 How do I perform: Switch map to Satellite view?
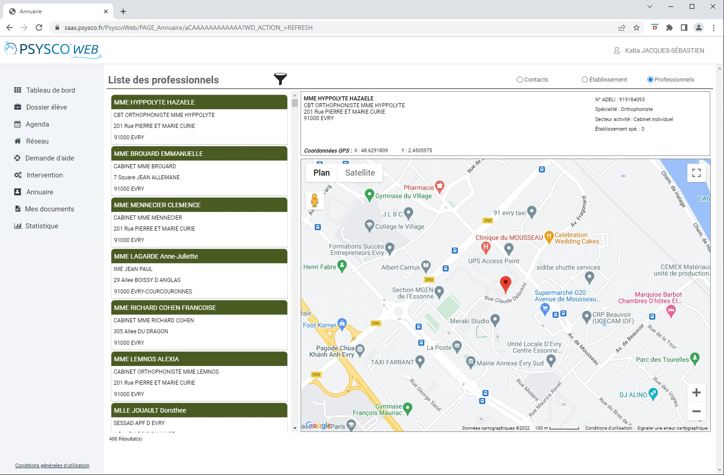(360, 173)
